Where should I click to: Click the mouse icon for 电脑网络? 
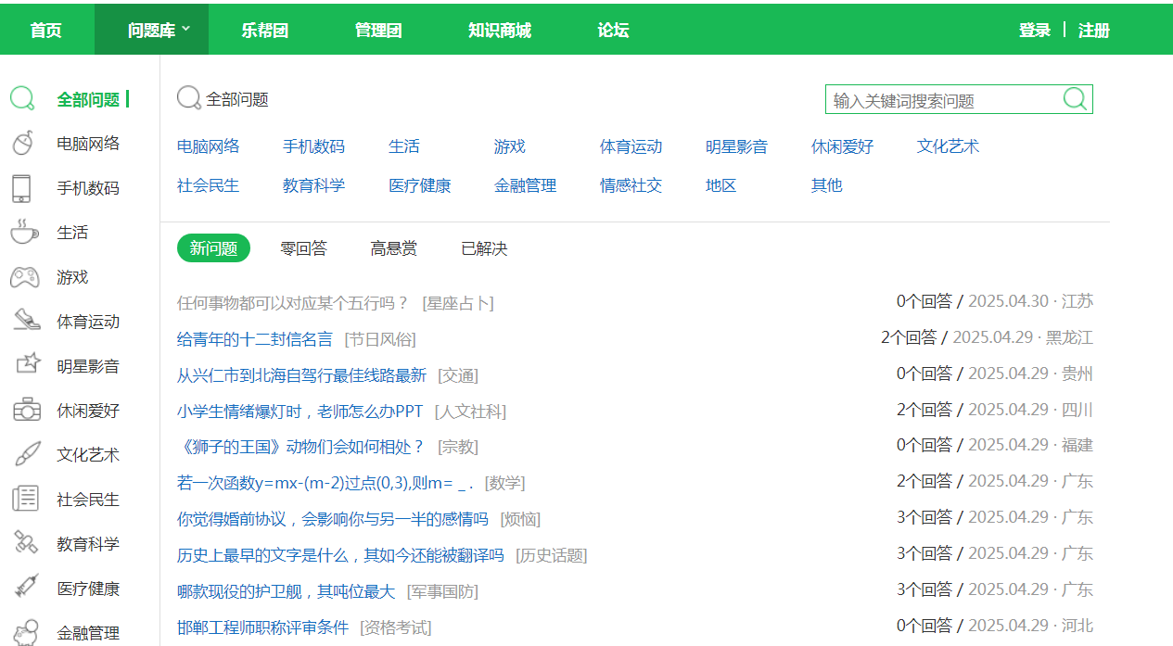pyautogui.click(x=23, y=143)
